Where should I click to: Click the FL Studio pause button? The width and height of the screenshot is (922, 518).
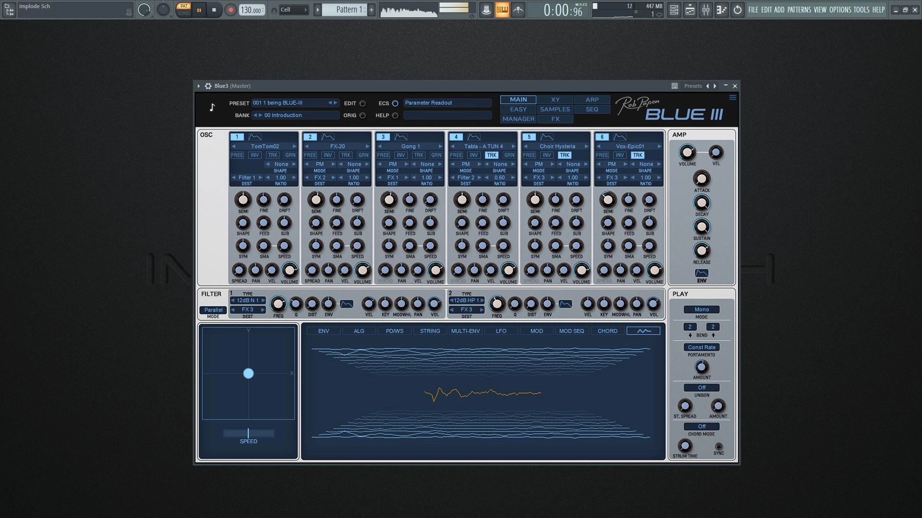pyautogui.click(x=199, y=10)
